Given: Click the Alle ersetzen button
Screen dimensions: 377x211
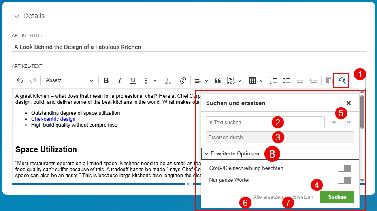Looking at the screenshot, I should pyautogui.click(x=268, y=197).
